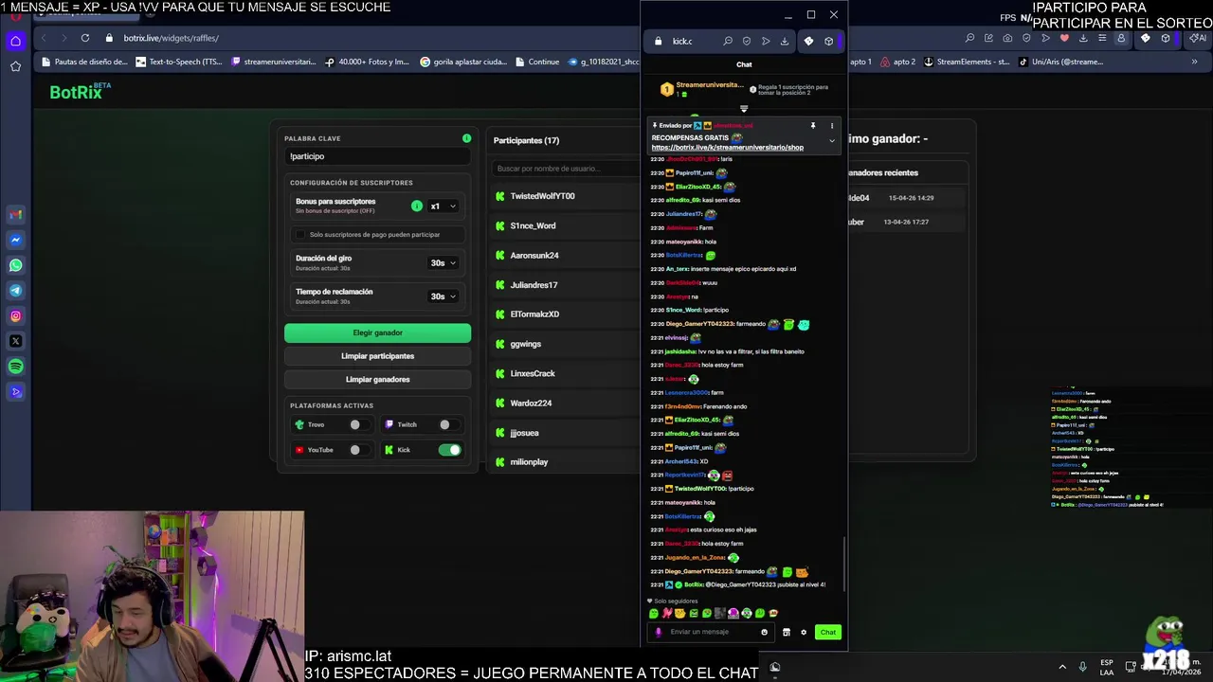Open pinned message three-dot menu
The width and height of the screenshot is (1213, 682).
tap(832, 125)
